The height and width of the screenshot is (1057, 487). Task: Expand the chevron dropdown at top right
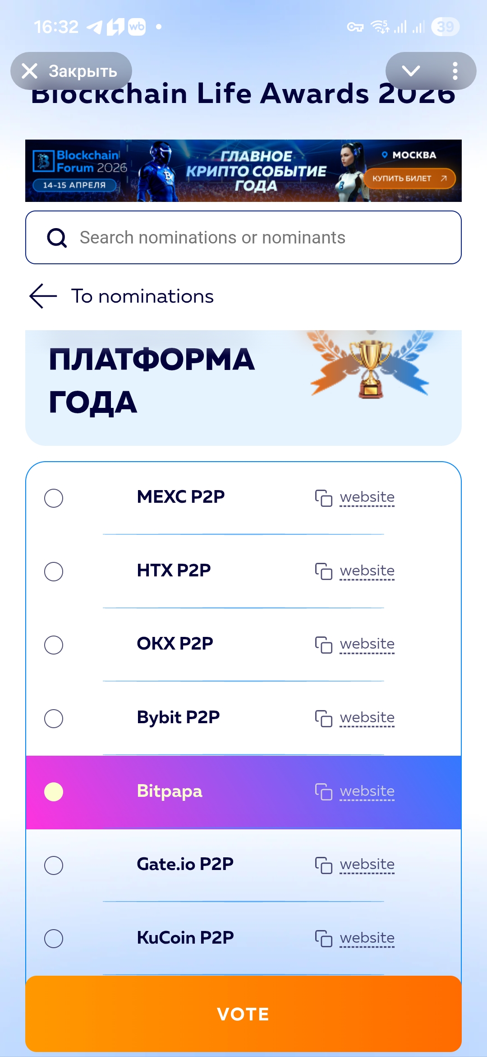point(411,71)
